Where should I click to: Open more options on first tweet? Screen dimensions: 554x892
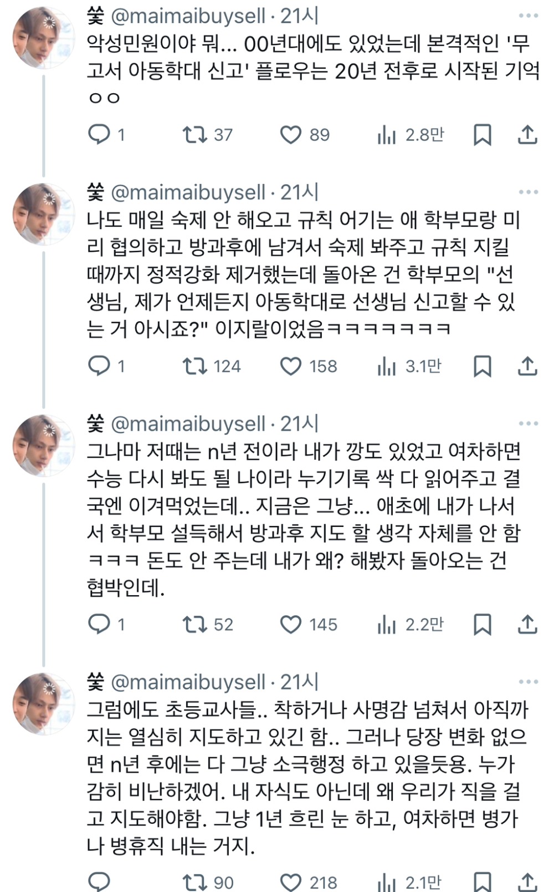coord(528,16)
